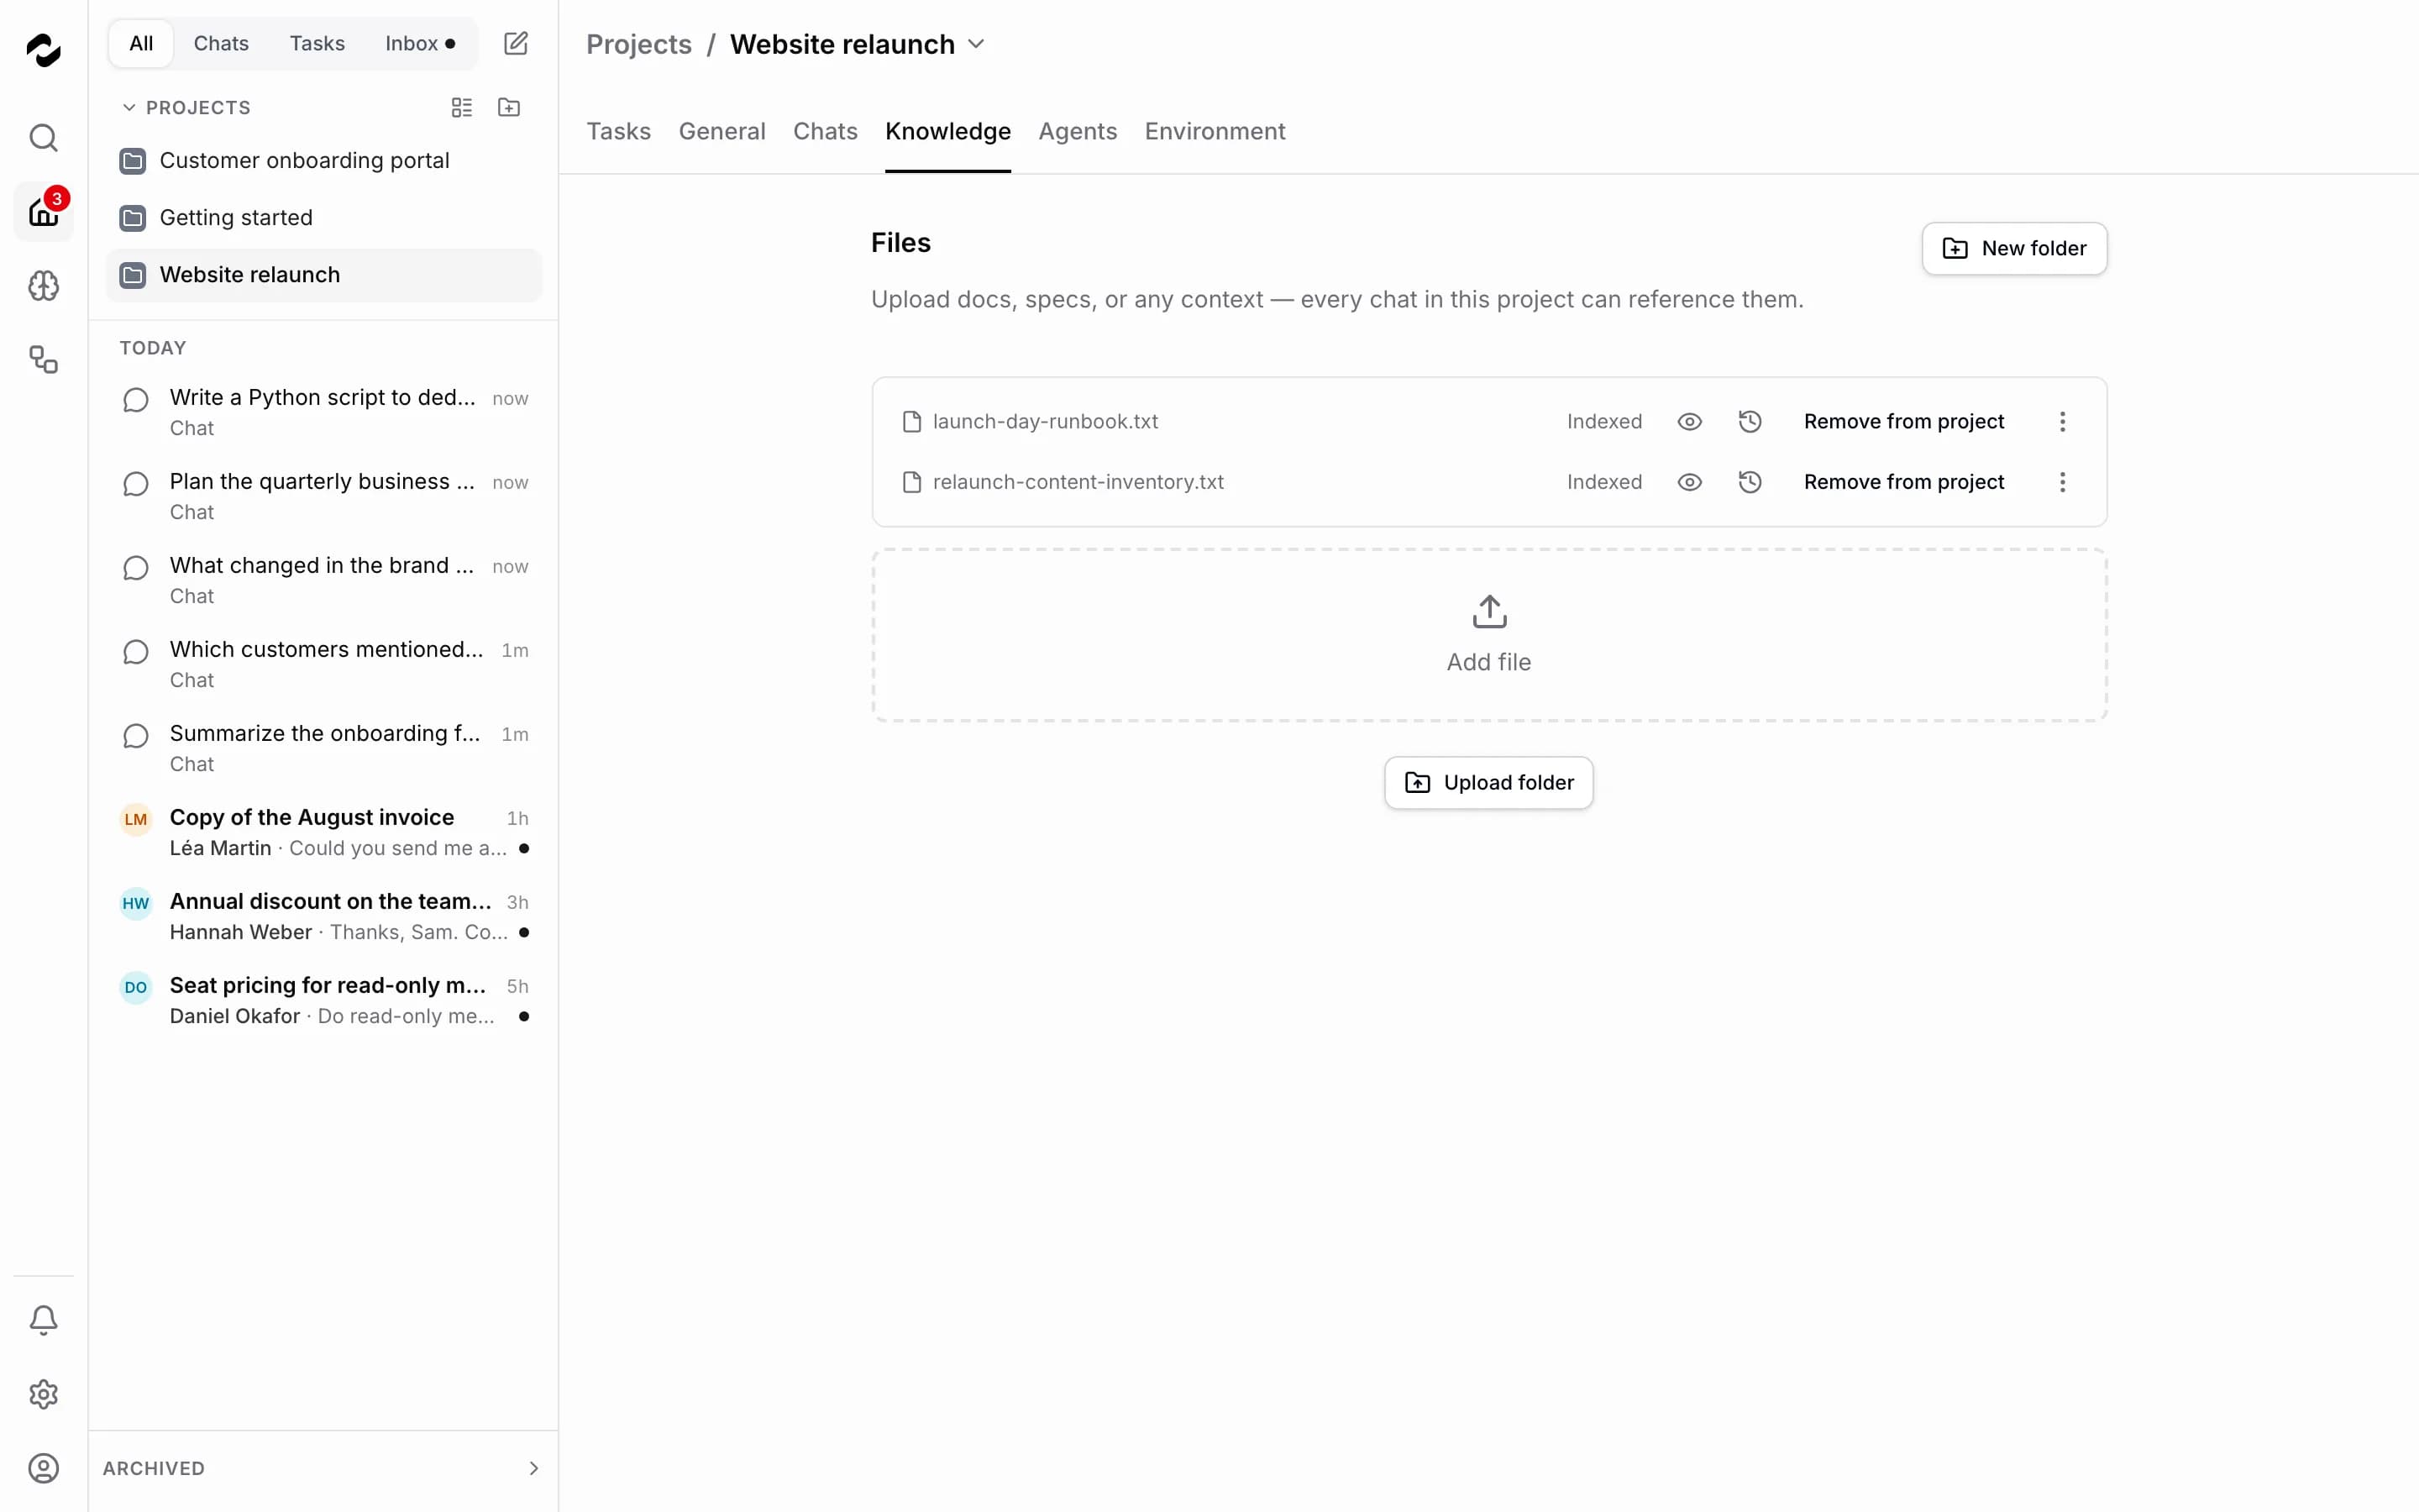This screenshot has width=2419, height=1512.
Task: Open settings gear icon
Action: (43, 1394)
